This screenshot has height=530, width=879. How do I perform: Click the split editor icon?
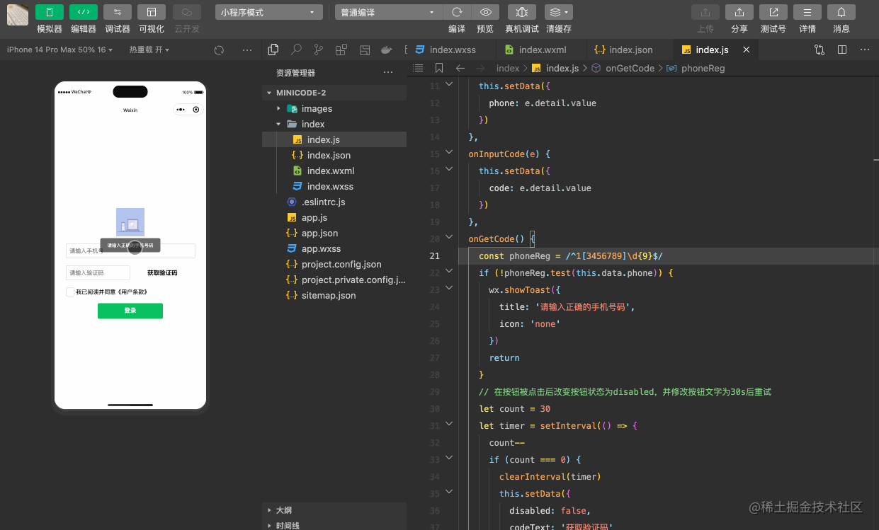coord(842,50)
